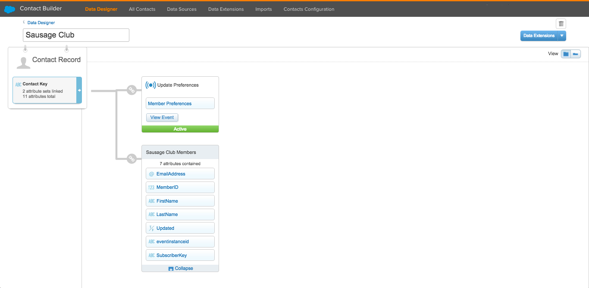The image size is (589, 288).
Task: Click link icon for Sausage Club Members relationship
Action: (132, 159)
